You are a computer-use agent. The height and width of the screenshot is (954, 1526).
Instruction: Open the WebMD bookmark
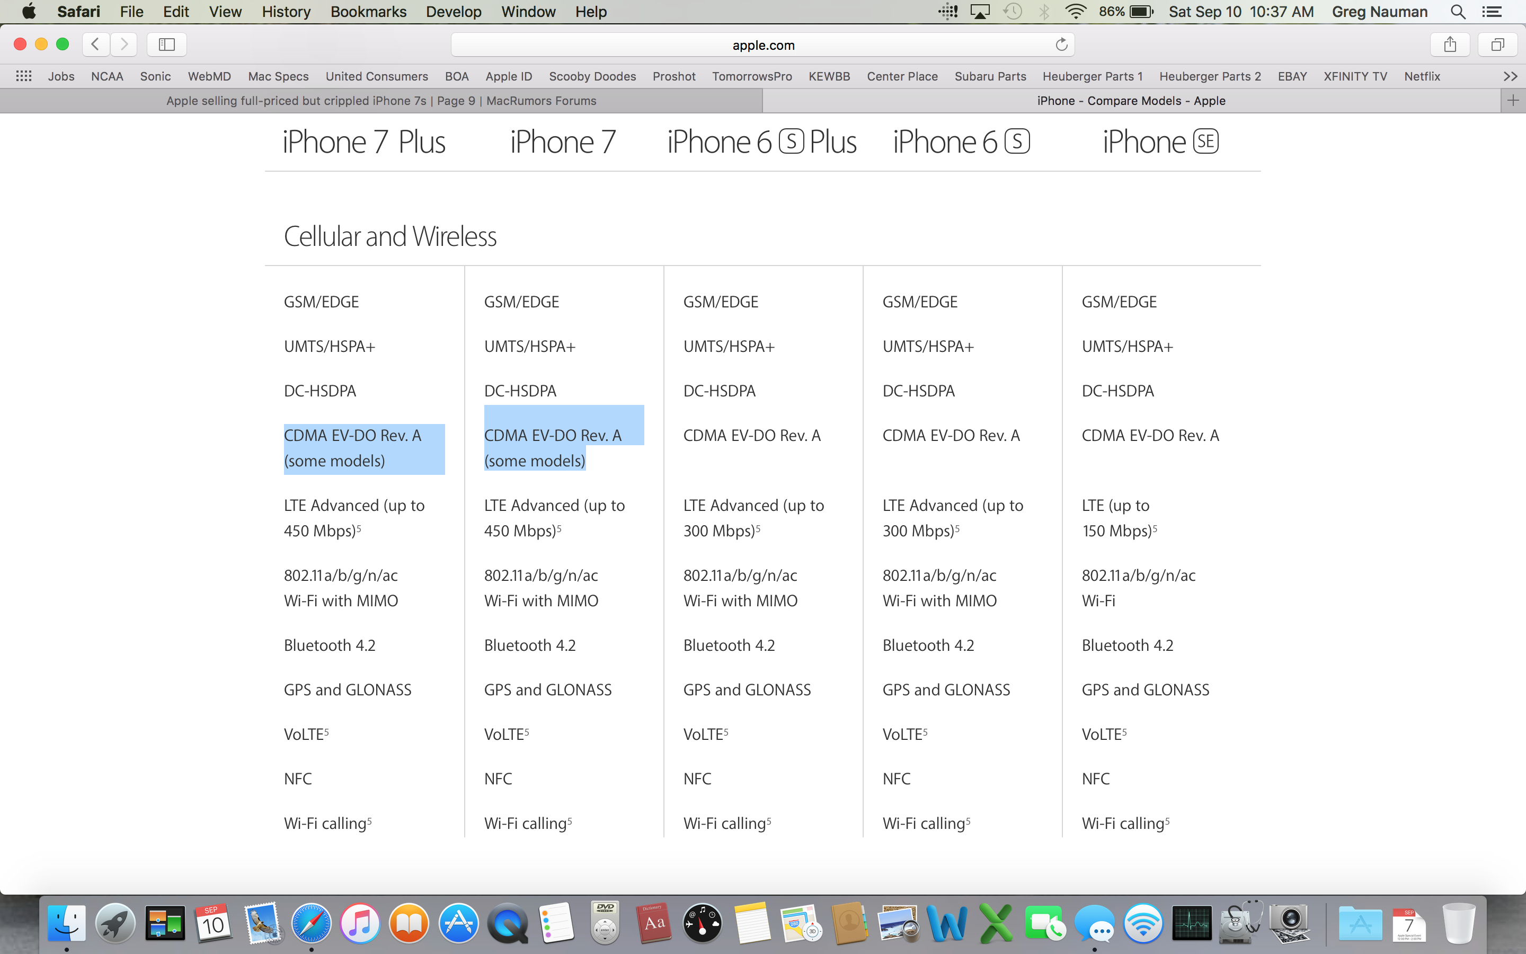click(209, 76)
